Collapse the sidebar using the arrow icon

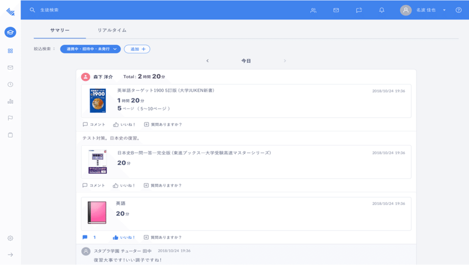10,255
